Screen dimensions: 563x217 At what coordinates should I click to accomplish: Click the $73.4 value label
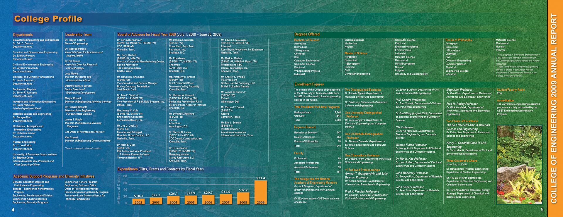260,178
